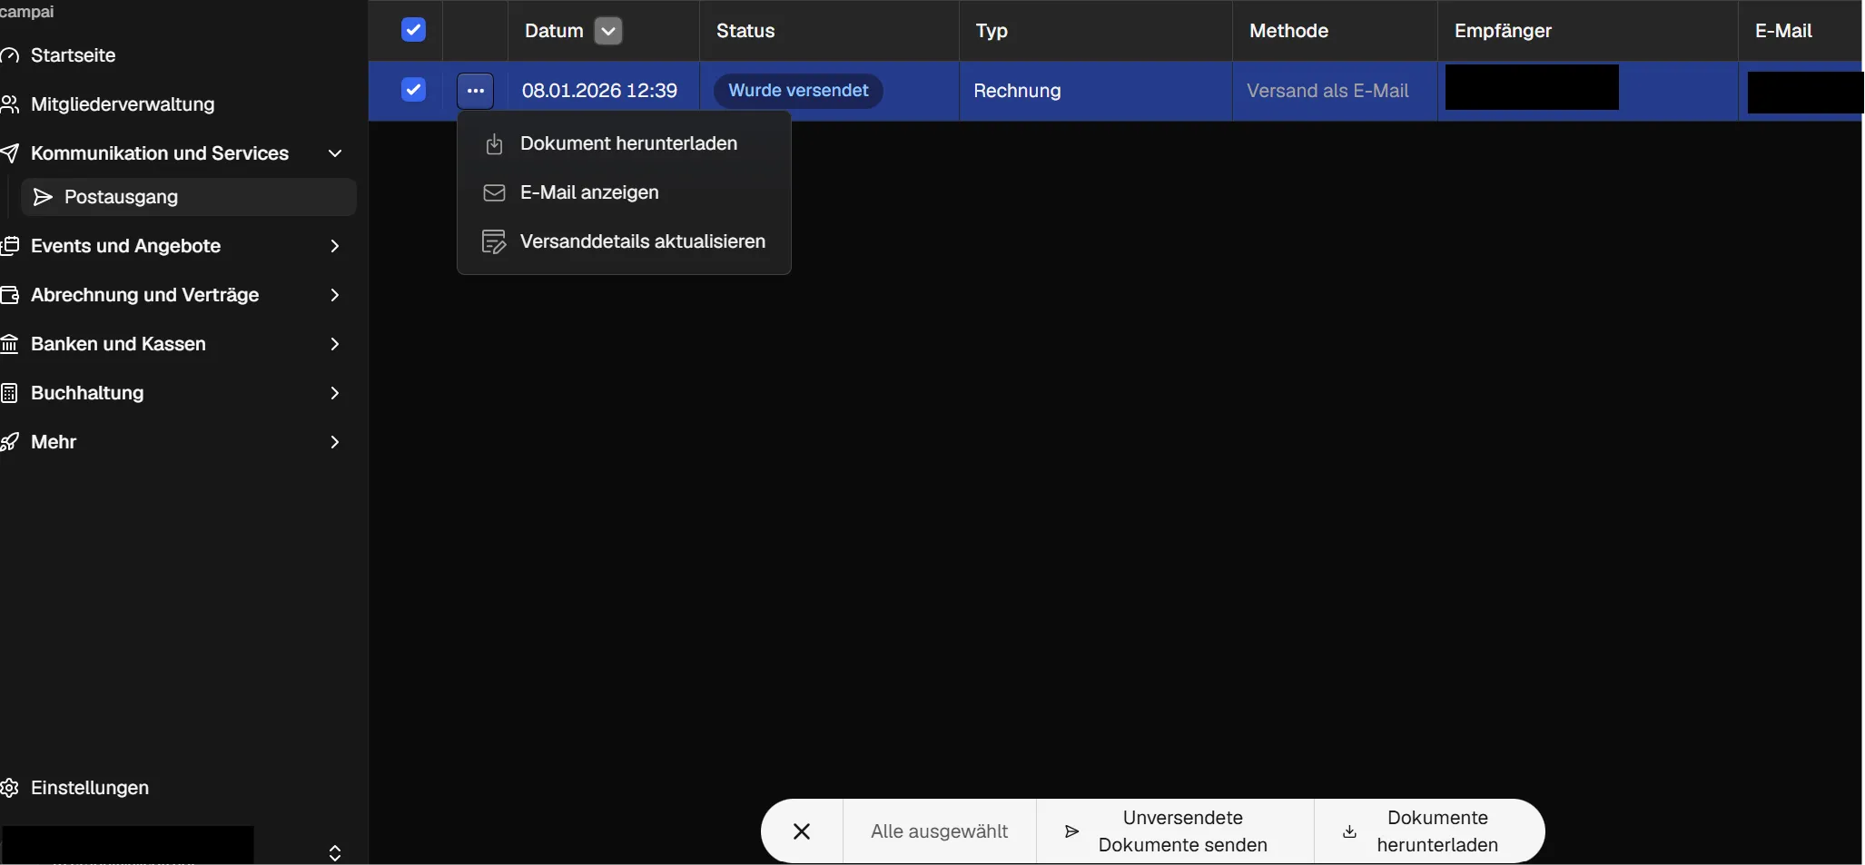Click the Banken und Kassen bank icon
The height and width of the screenshot is (865, 1865).
10,345
